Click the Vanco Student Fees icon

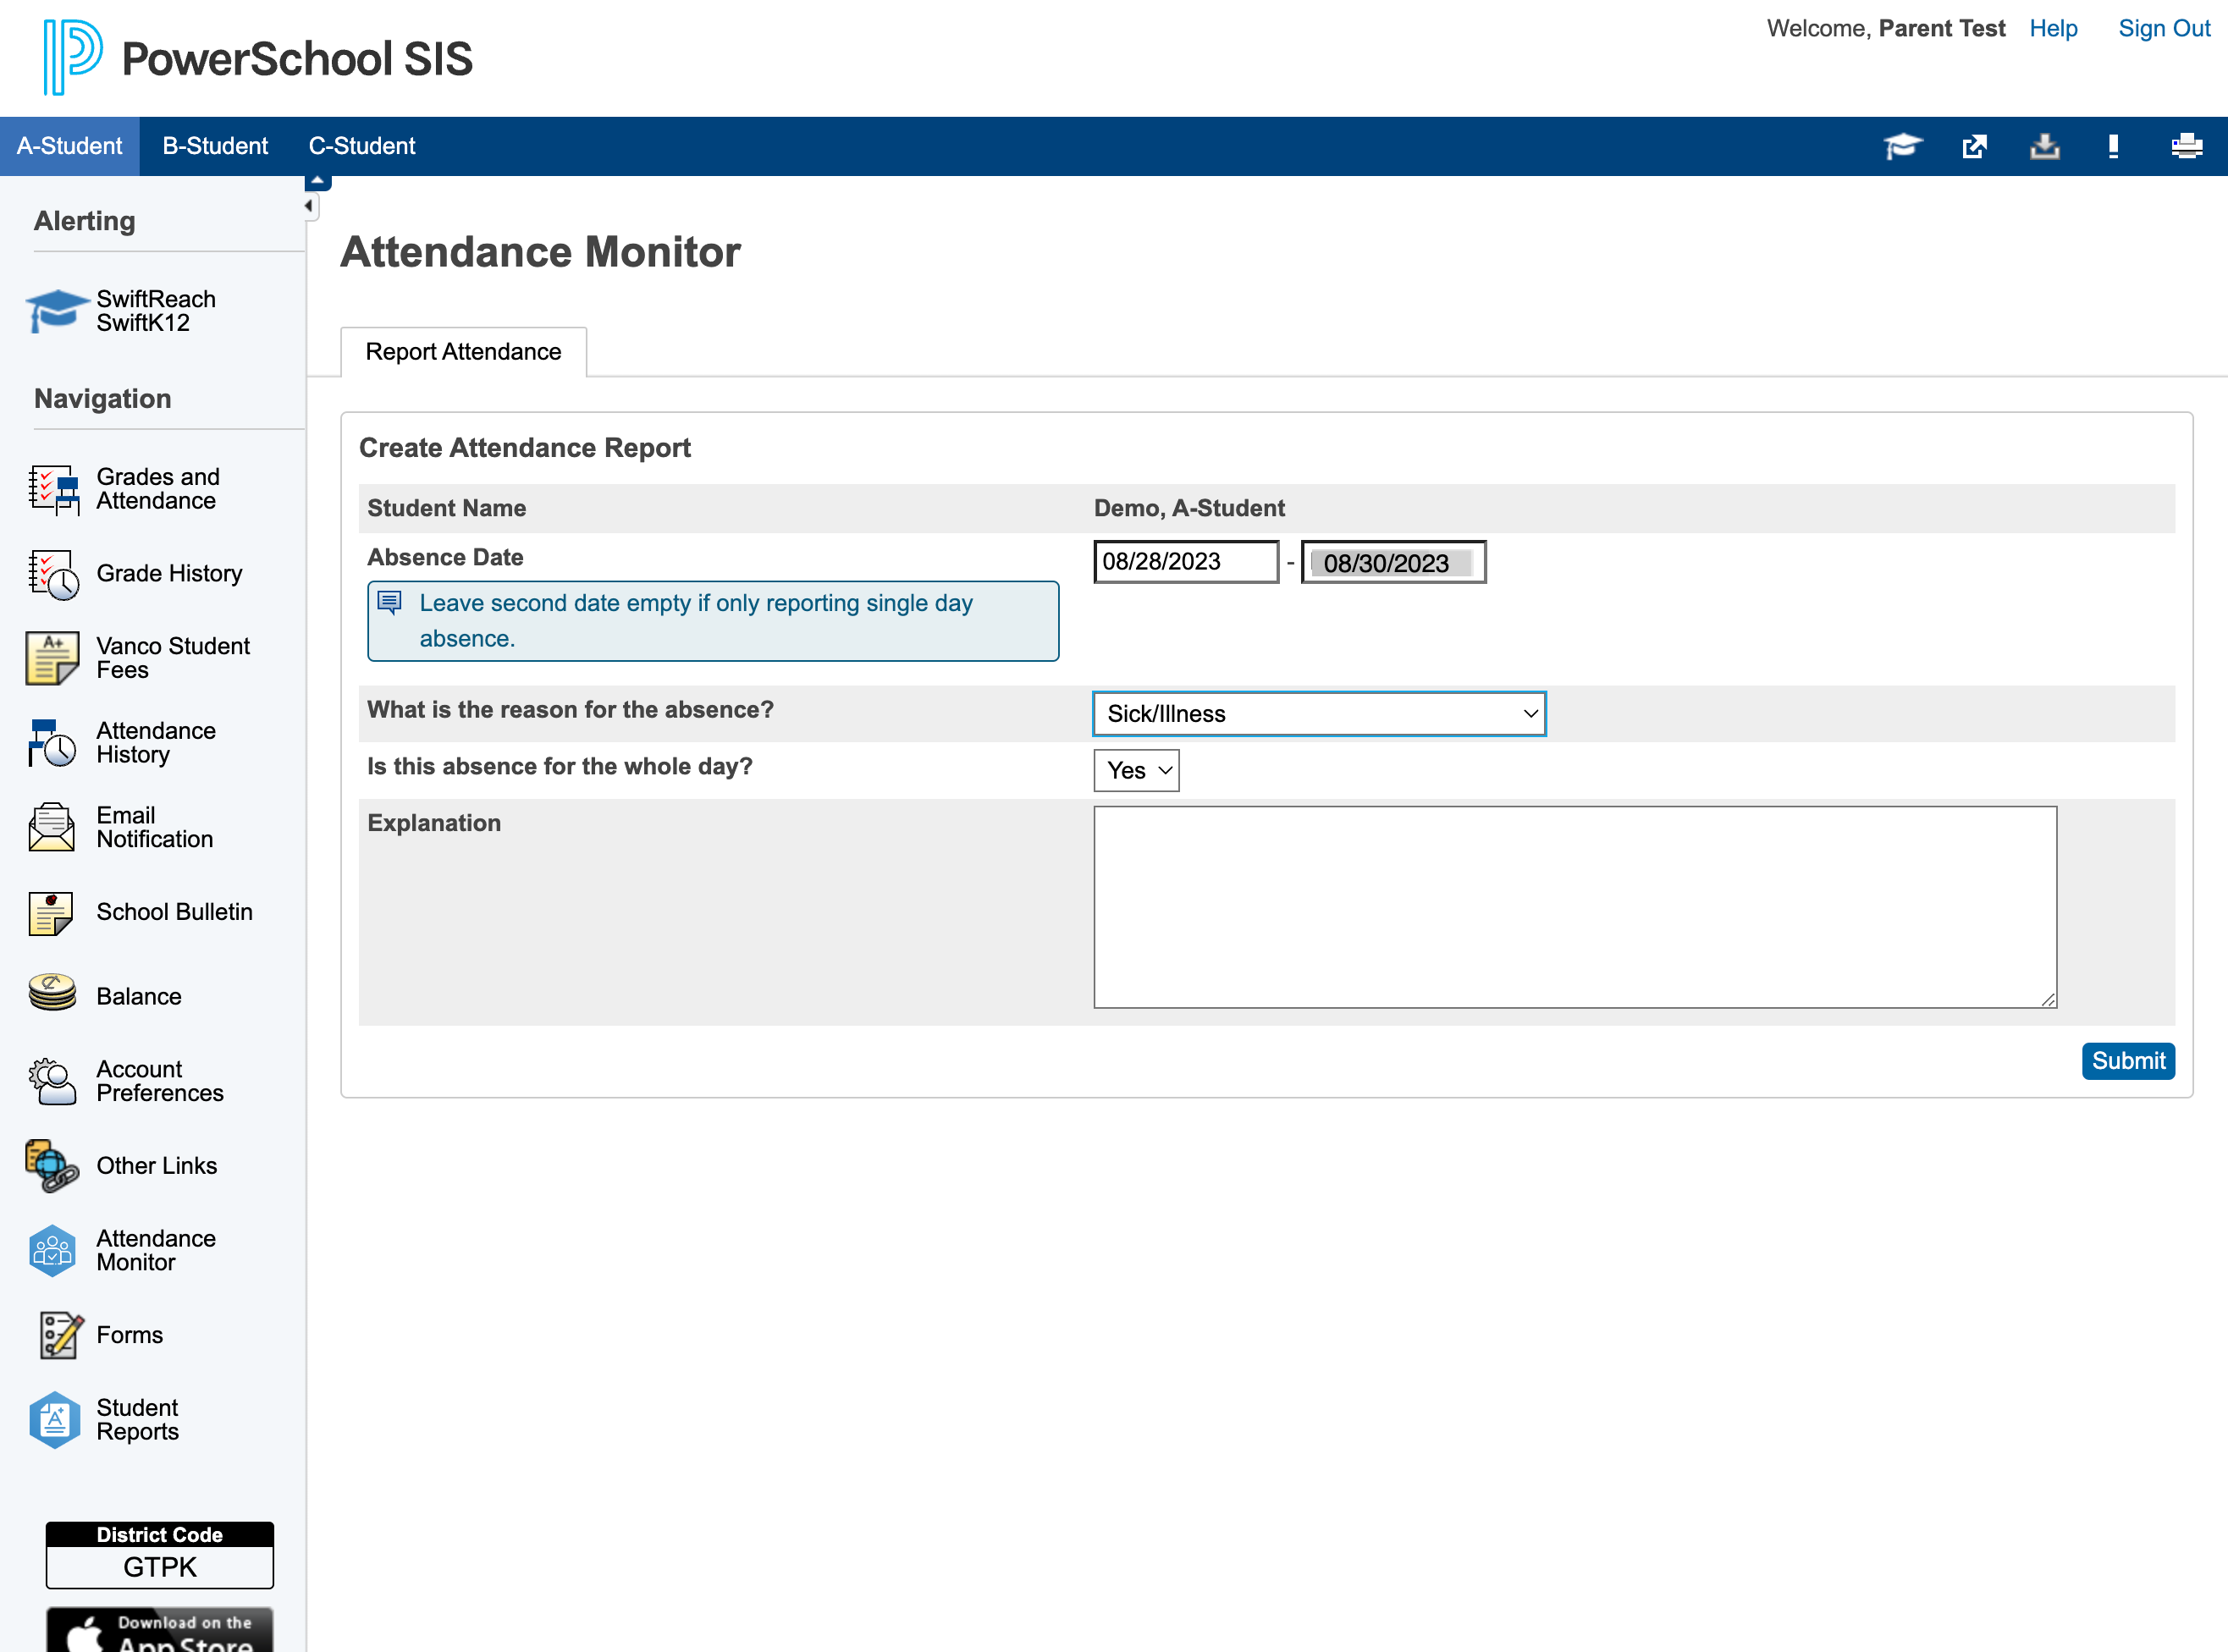[x=53, y=658]
